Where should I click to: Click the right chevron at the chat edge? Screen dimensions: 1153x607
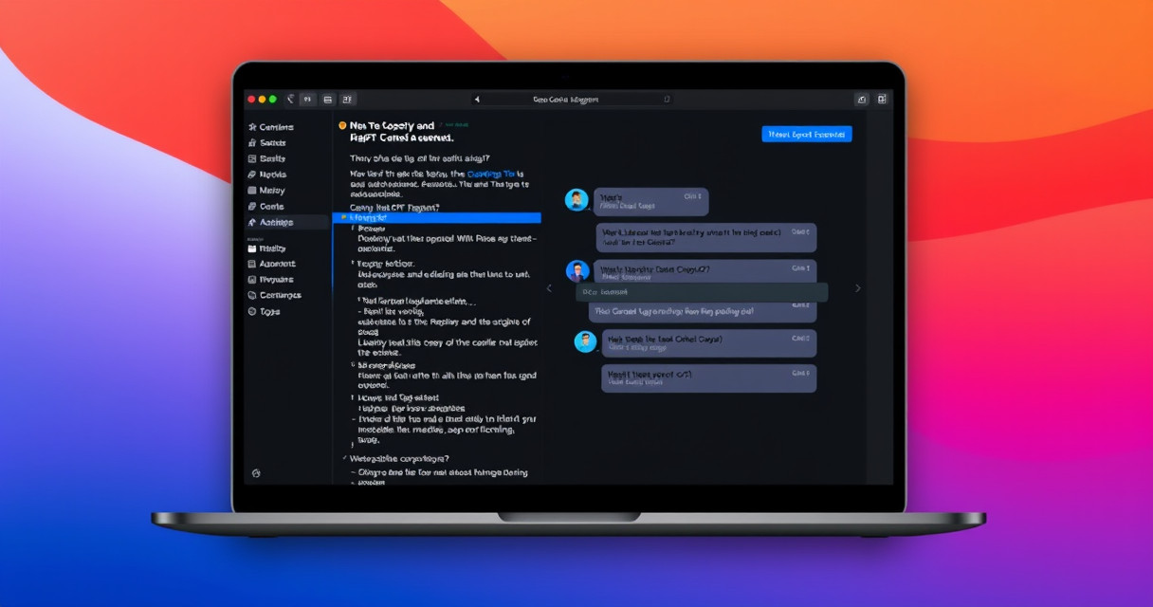coord(858,288)
